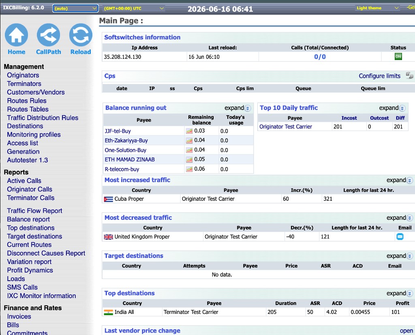Click the Home icon
This screenshot has width=415, height=335.
click(16, 35)
